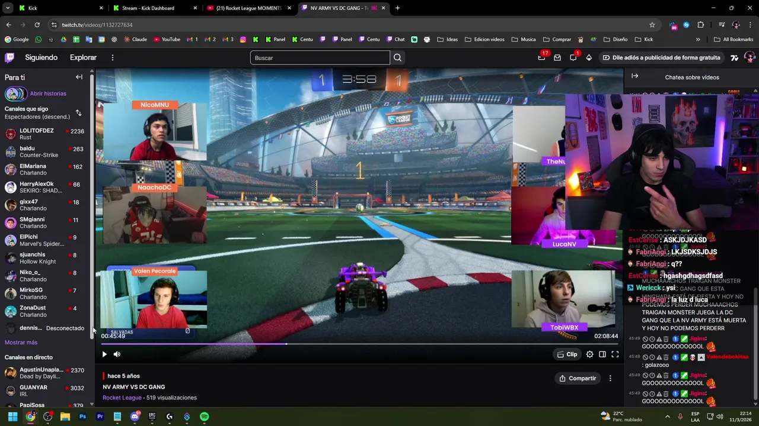Play the paused video

tap(104, 354)
